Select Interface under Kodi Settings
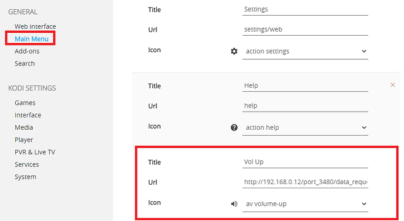Viewport: 404px width, 221px height. coord(28,115)
